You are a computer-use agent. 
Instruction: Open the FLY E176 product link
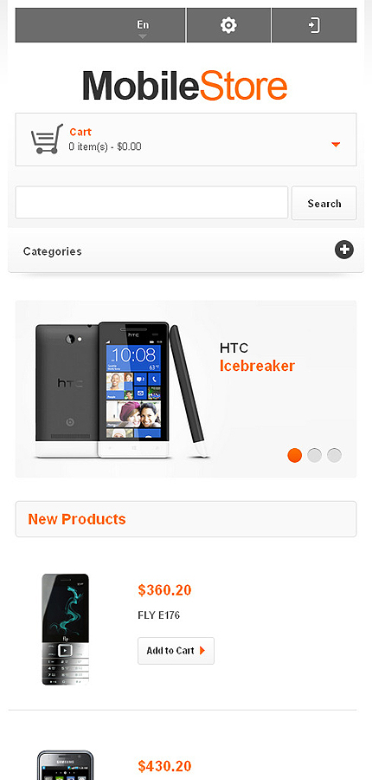pyautogui.click(x=158, y=615)
